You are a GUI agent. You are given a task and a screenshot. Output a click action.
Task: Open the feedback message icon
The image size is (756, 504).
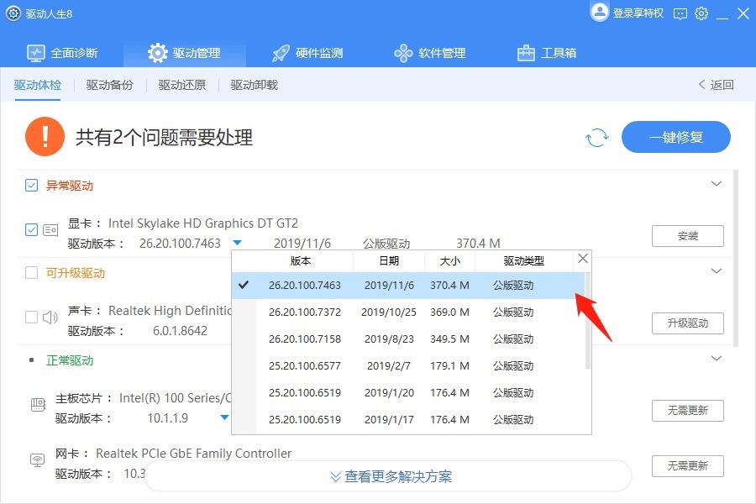[680, 13]
